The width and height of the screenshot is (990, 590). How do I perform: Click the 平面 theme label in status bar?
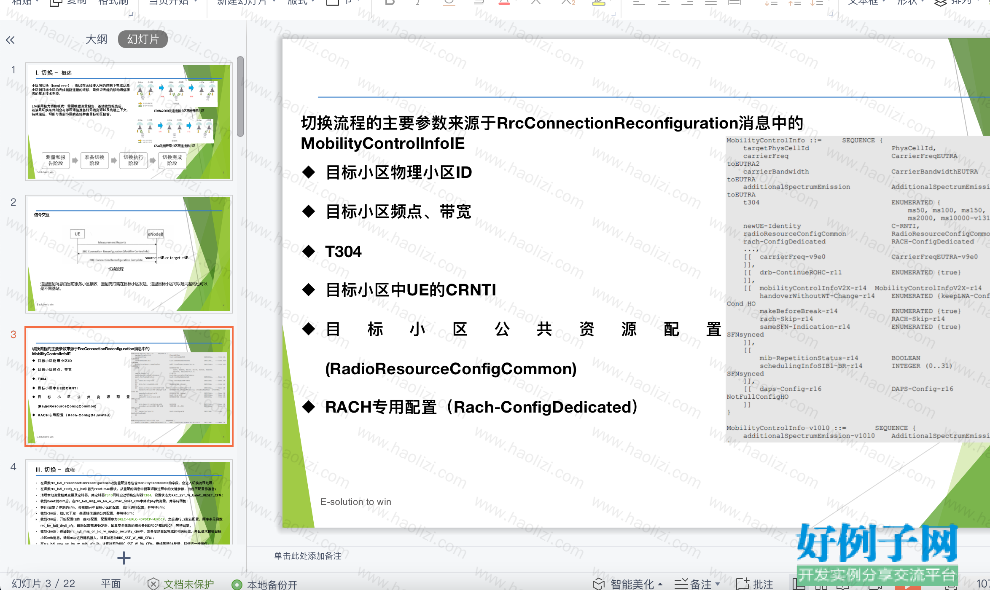pos(111,584)
